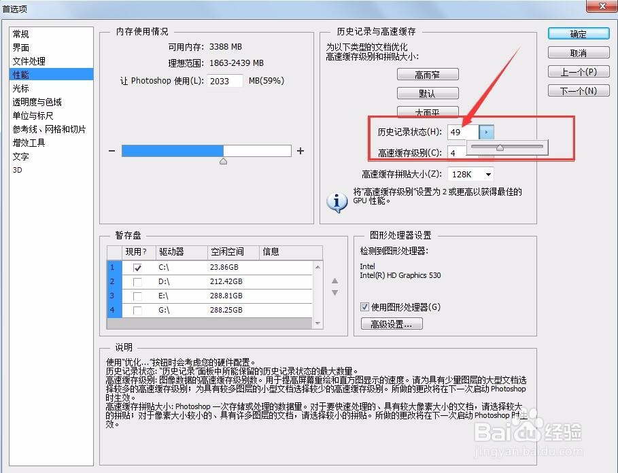The height and width of the screenshot is (473, 618).
Task: Choose 透明度与色域 category
Action: [x=37, y=102]
